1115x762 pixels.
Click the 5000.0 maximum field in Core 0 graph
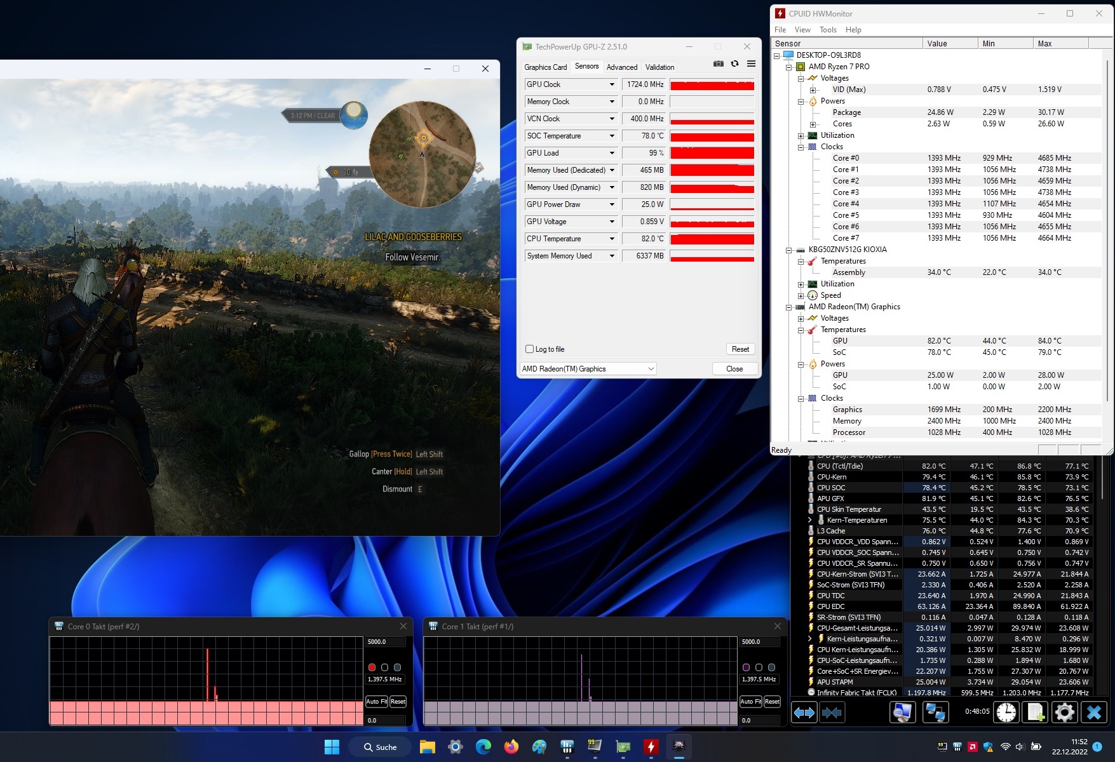[385, 642]
